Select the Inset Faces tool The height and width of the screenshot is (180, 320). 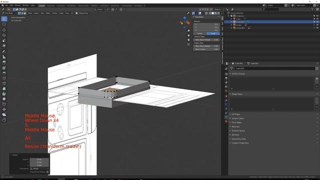point(4,68)
